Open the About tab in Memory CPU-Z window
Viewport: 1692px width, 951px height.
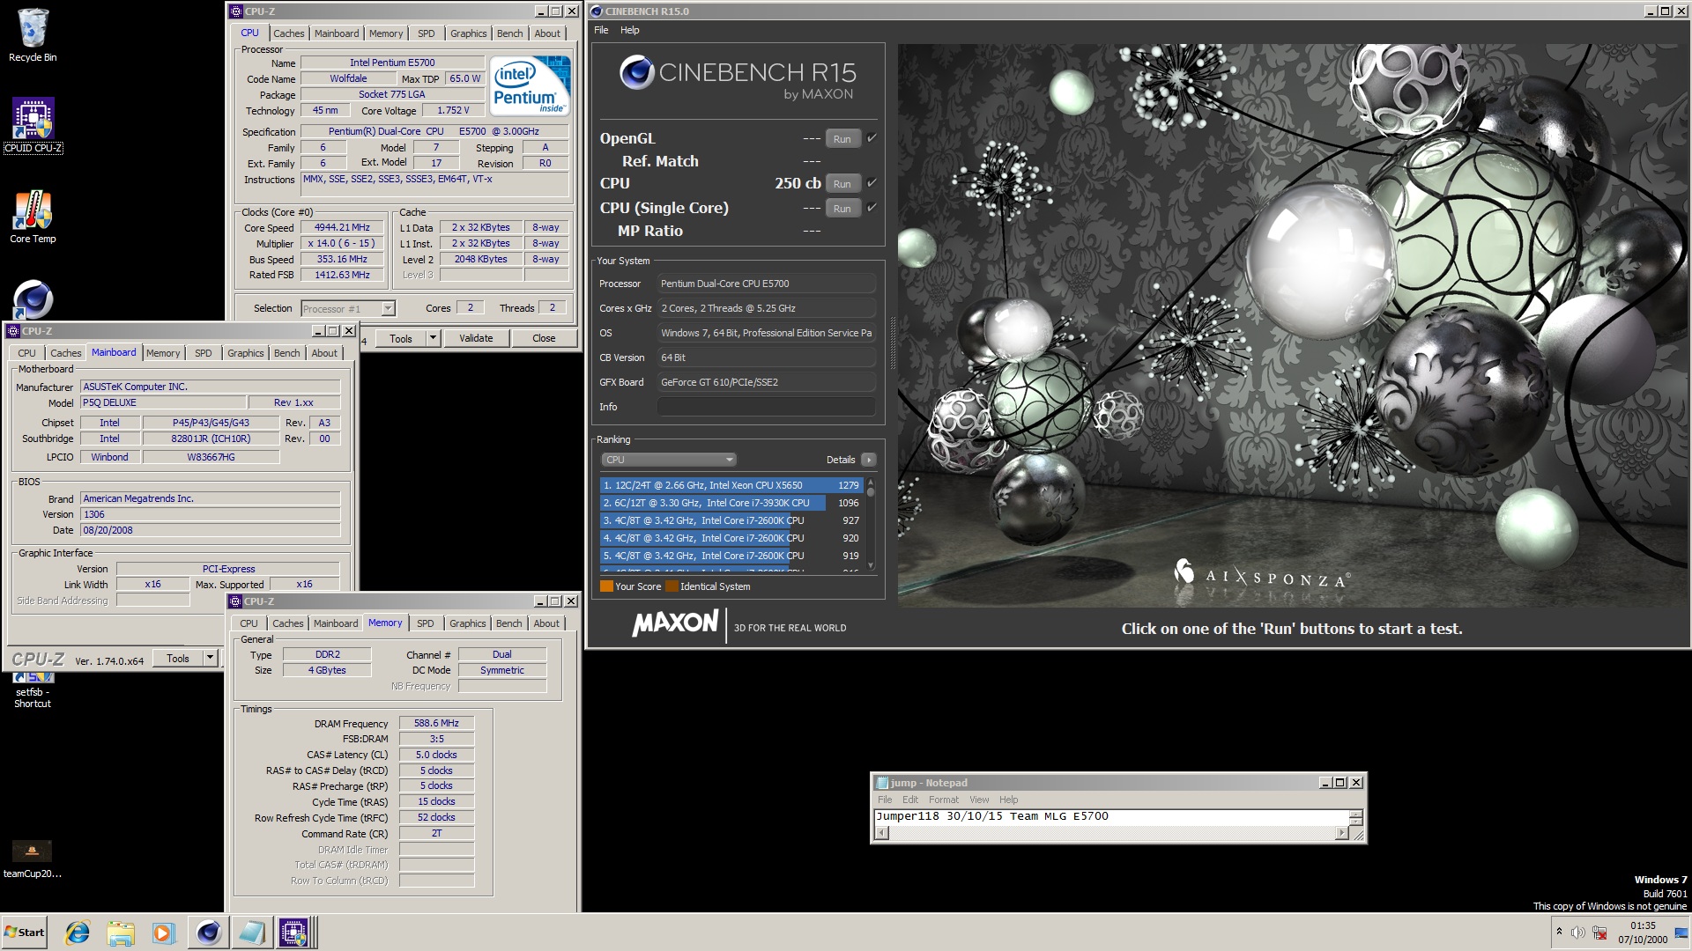(x=546, y=623)
